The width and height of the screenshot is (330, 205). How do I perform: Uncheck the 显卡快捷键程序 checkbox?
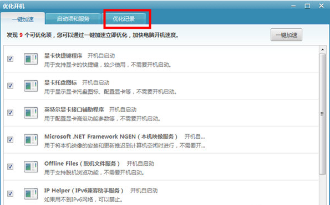click(11, 59)
